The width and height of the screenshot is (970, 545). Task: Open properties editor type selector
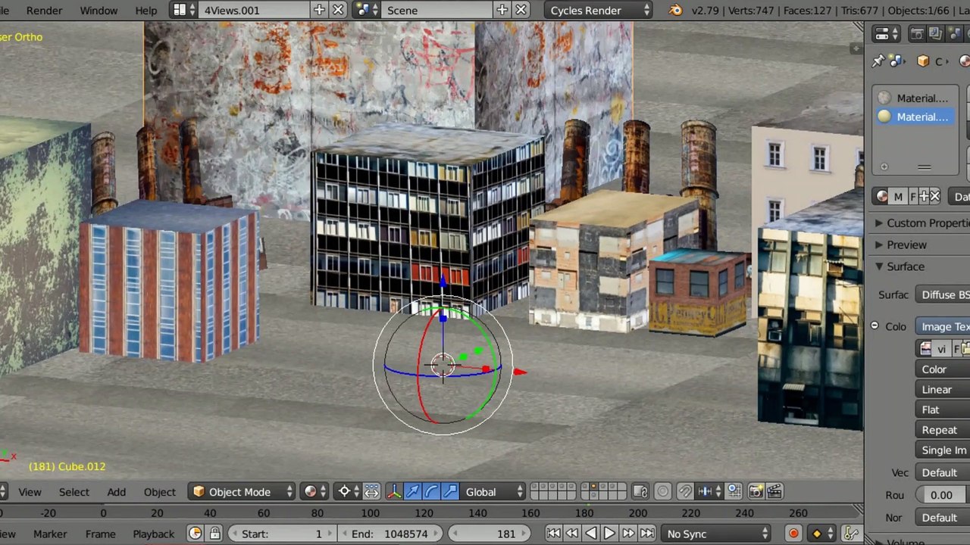[886, 34]
